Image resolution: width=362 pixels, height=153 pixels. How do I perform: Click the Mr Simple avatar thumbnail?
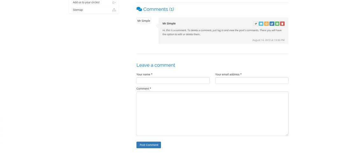pos(144,21)
